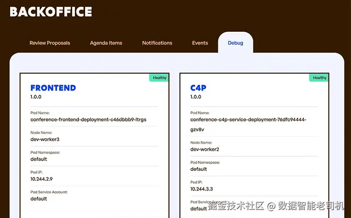Click Frontend card Pod Service Account label
The height and width of the screenshot is (218, 351).
(x=49, y=192)
